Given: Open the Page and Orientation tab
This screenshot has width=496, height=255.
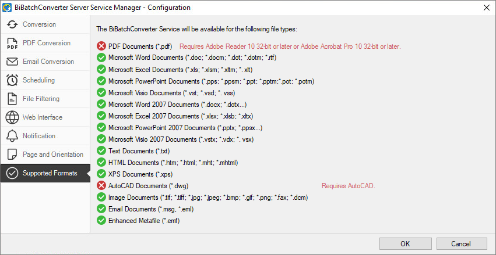Looking at the screenshot, I should [x=45, y=155].
